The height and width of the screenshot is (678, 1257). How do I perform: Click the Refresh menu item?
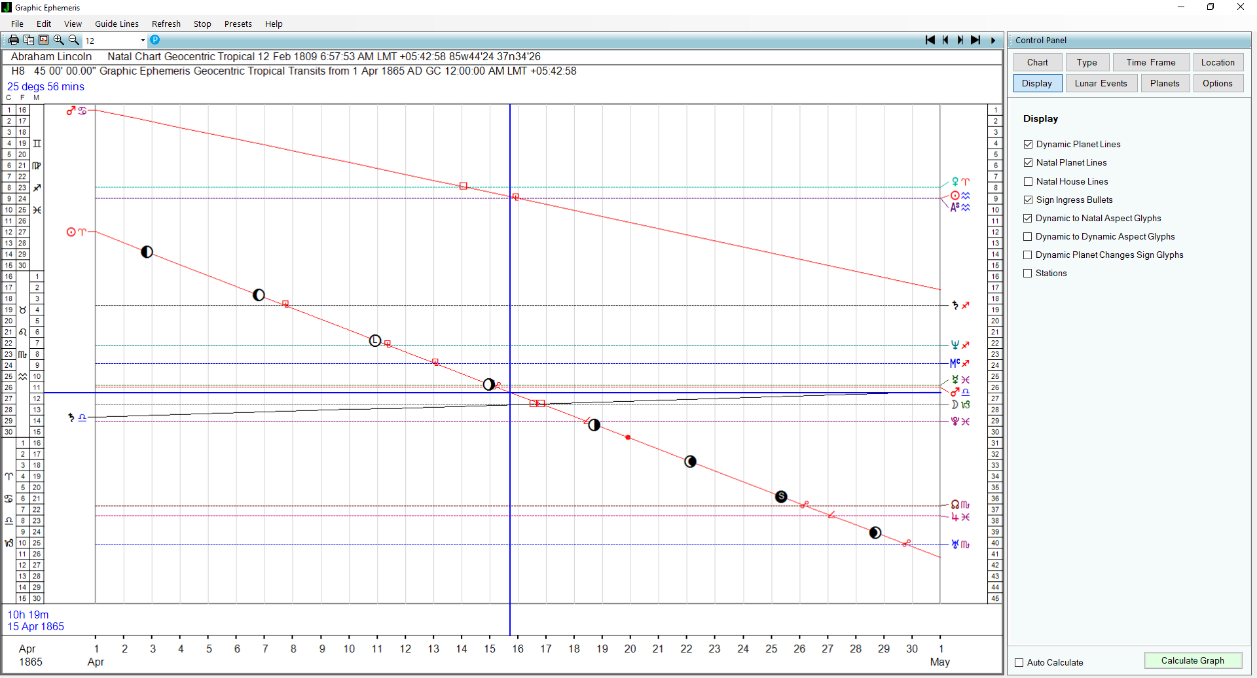pos(166,24)
